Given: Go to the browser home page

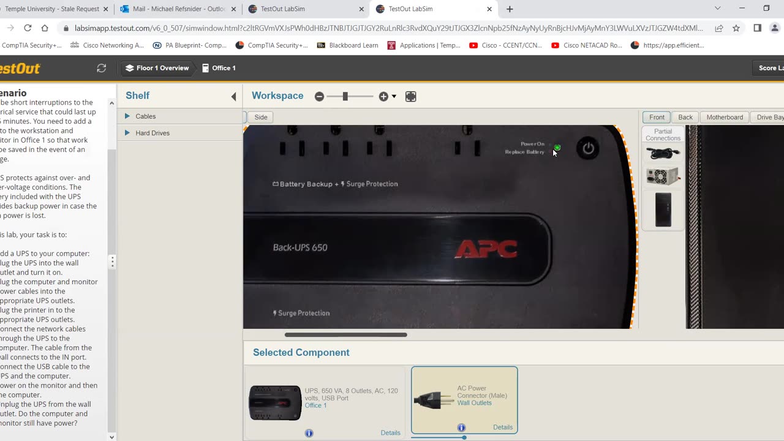Looking at the screenshot, I should click(x=45, y=28).
